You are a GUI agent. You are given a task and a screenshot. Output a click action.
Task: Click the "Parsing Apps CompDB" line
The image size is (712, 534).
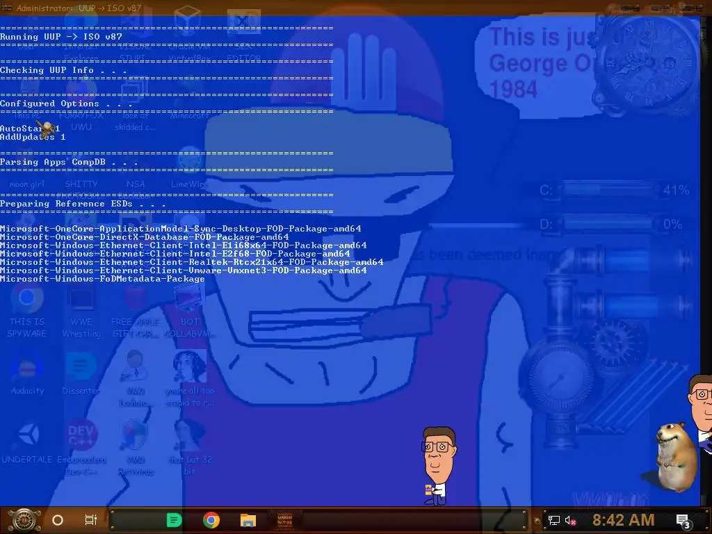click(69, 162)
